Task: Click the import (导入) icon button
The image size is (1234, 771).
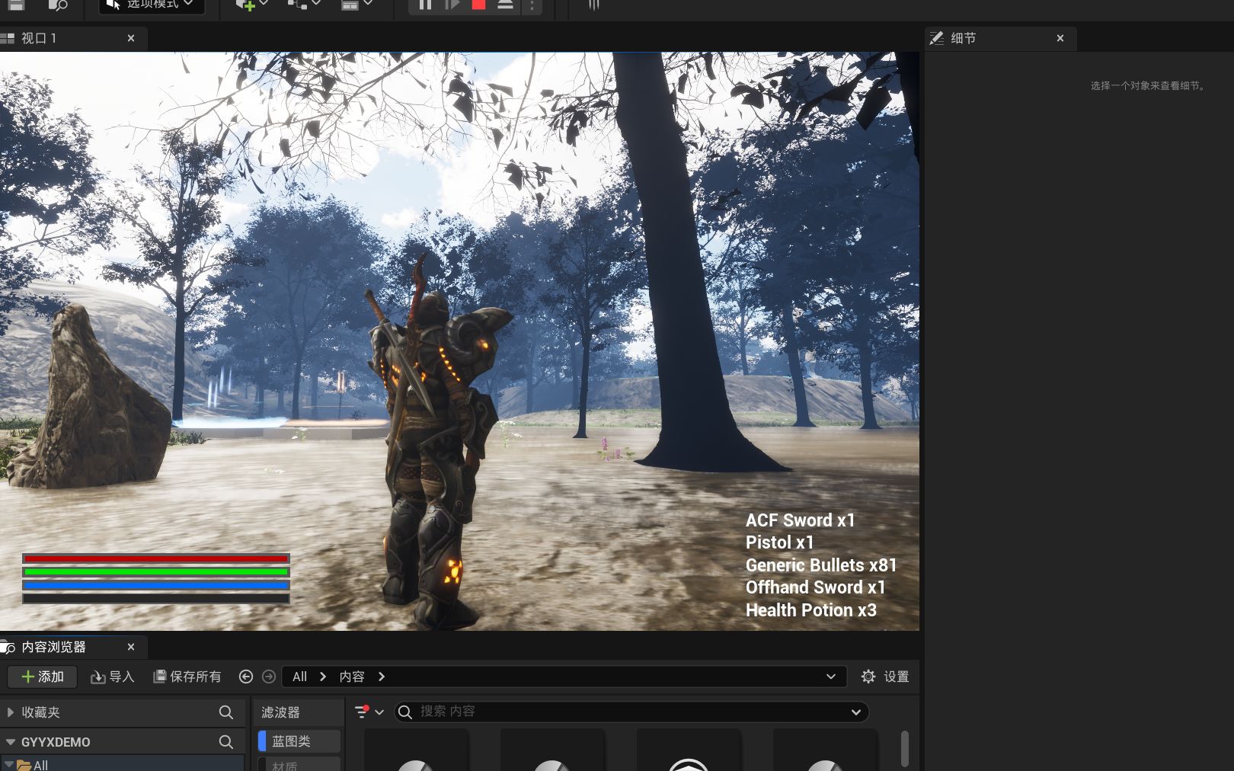Action: (112, 677)
